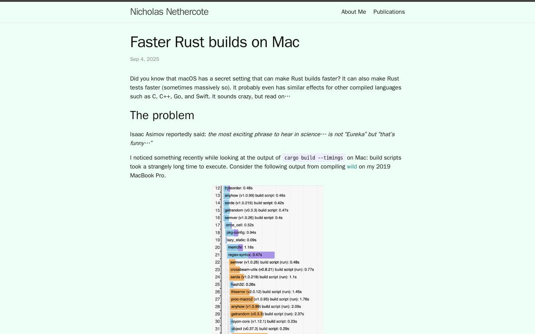Click the byteorder 0.48s bar

click(x=227, y=188)
